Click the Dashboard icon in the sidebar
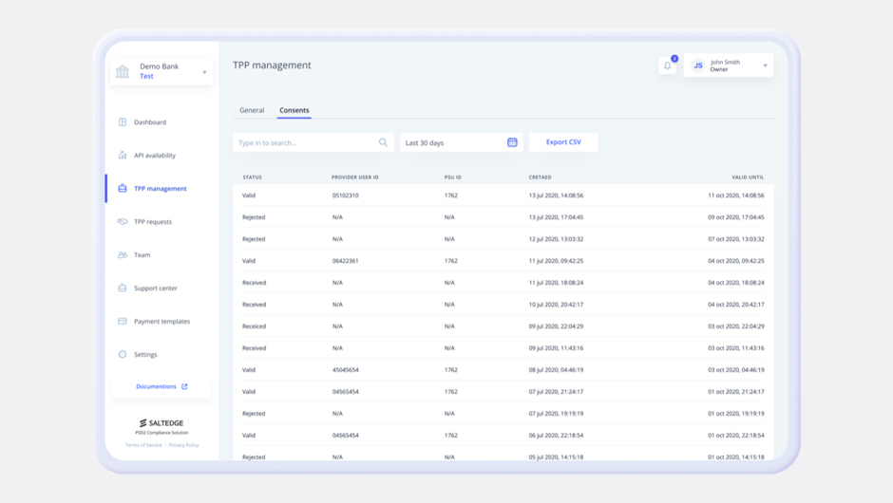The height and width of the screenshot is (503, 893). [123, 121]
